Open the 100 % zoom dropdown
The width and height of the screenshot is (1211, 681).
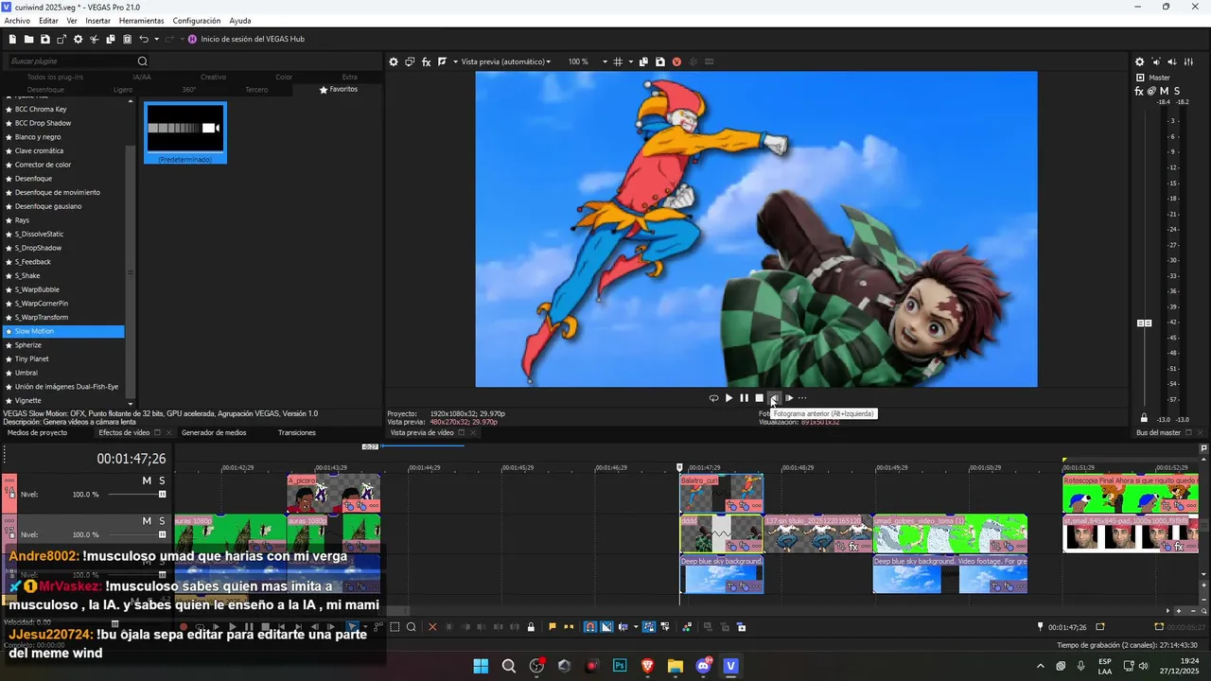(x=588, y=61)
